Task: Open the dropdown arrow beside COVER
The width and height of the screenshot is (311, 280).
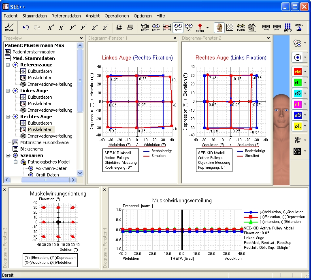Action: tap(208, 28)
